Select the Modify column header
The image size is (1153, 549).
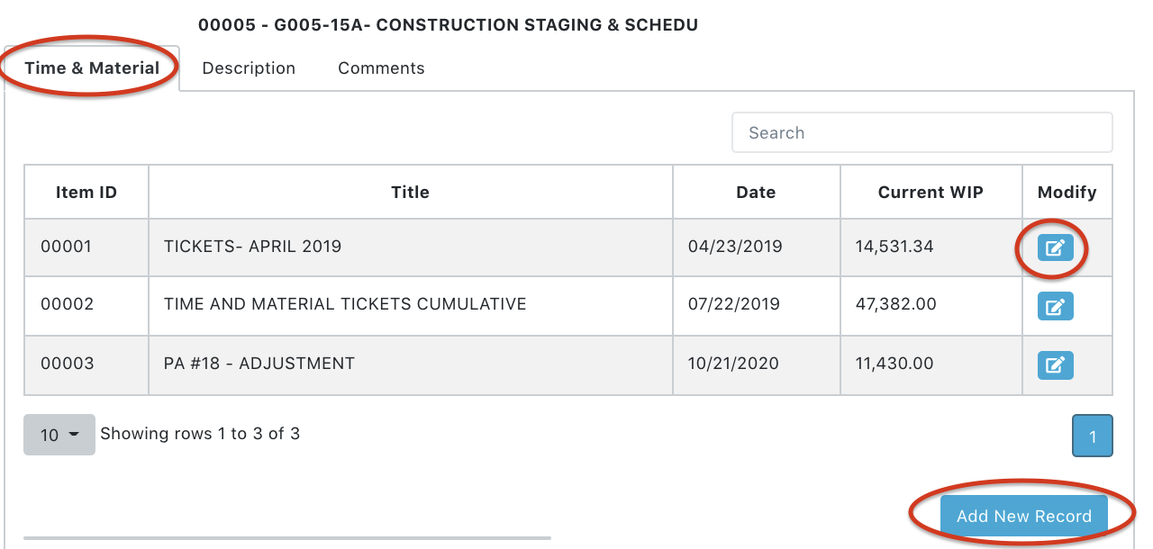pos(1067,192)
